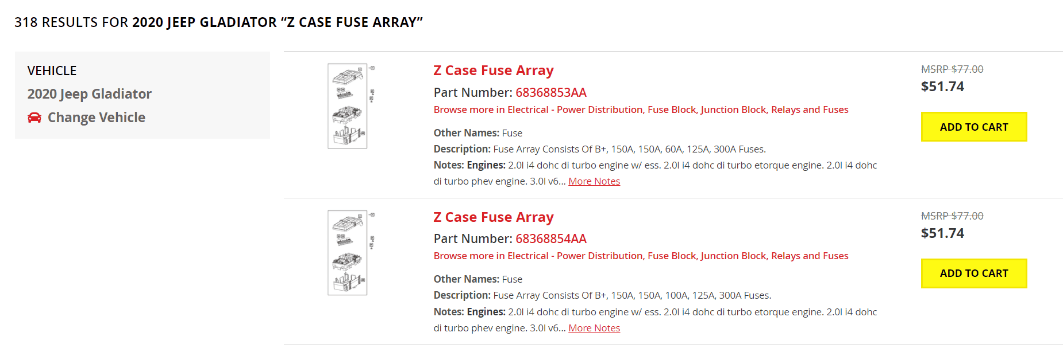Open the Change Vehicle link

coord(96,118)
